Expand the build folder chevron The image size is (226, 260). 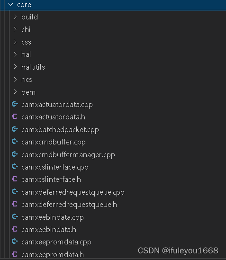(15, 17)
